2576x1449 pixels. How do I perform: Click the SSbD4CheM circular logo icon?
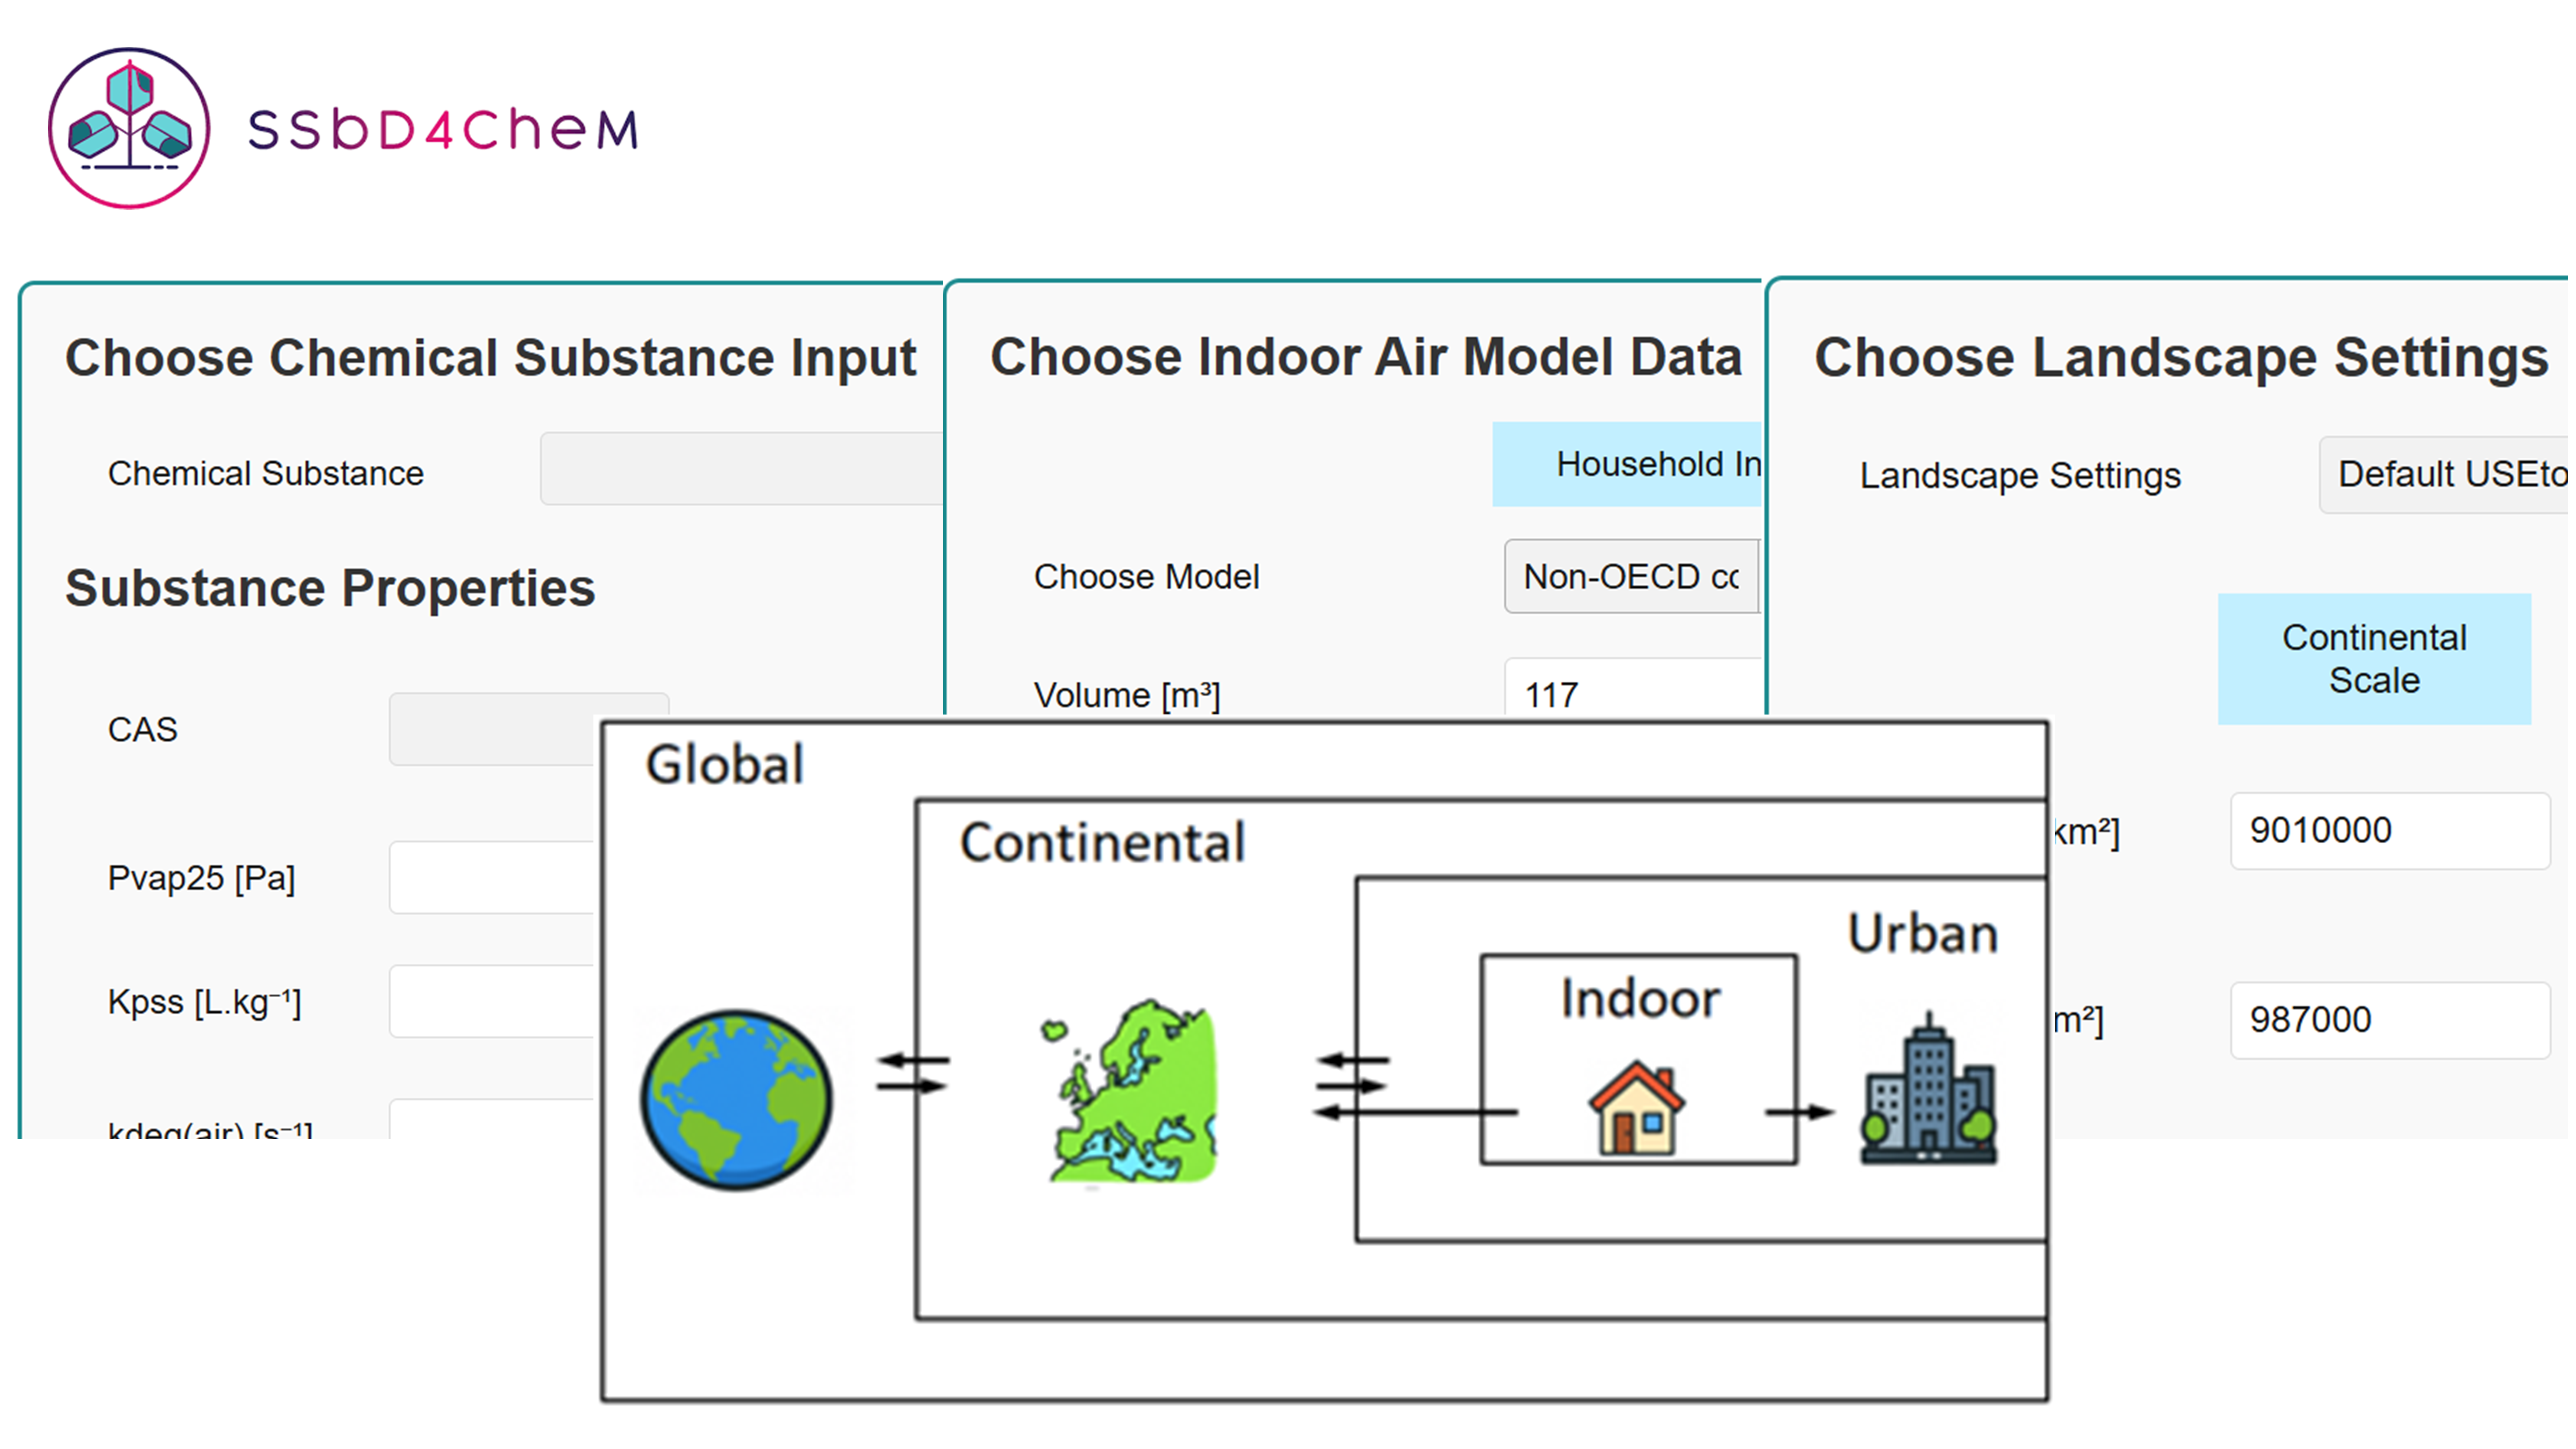(129, 128)
